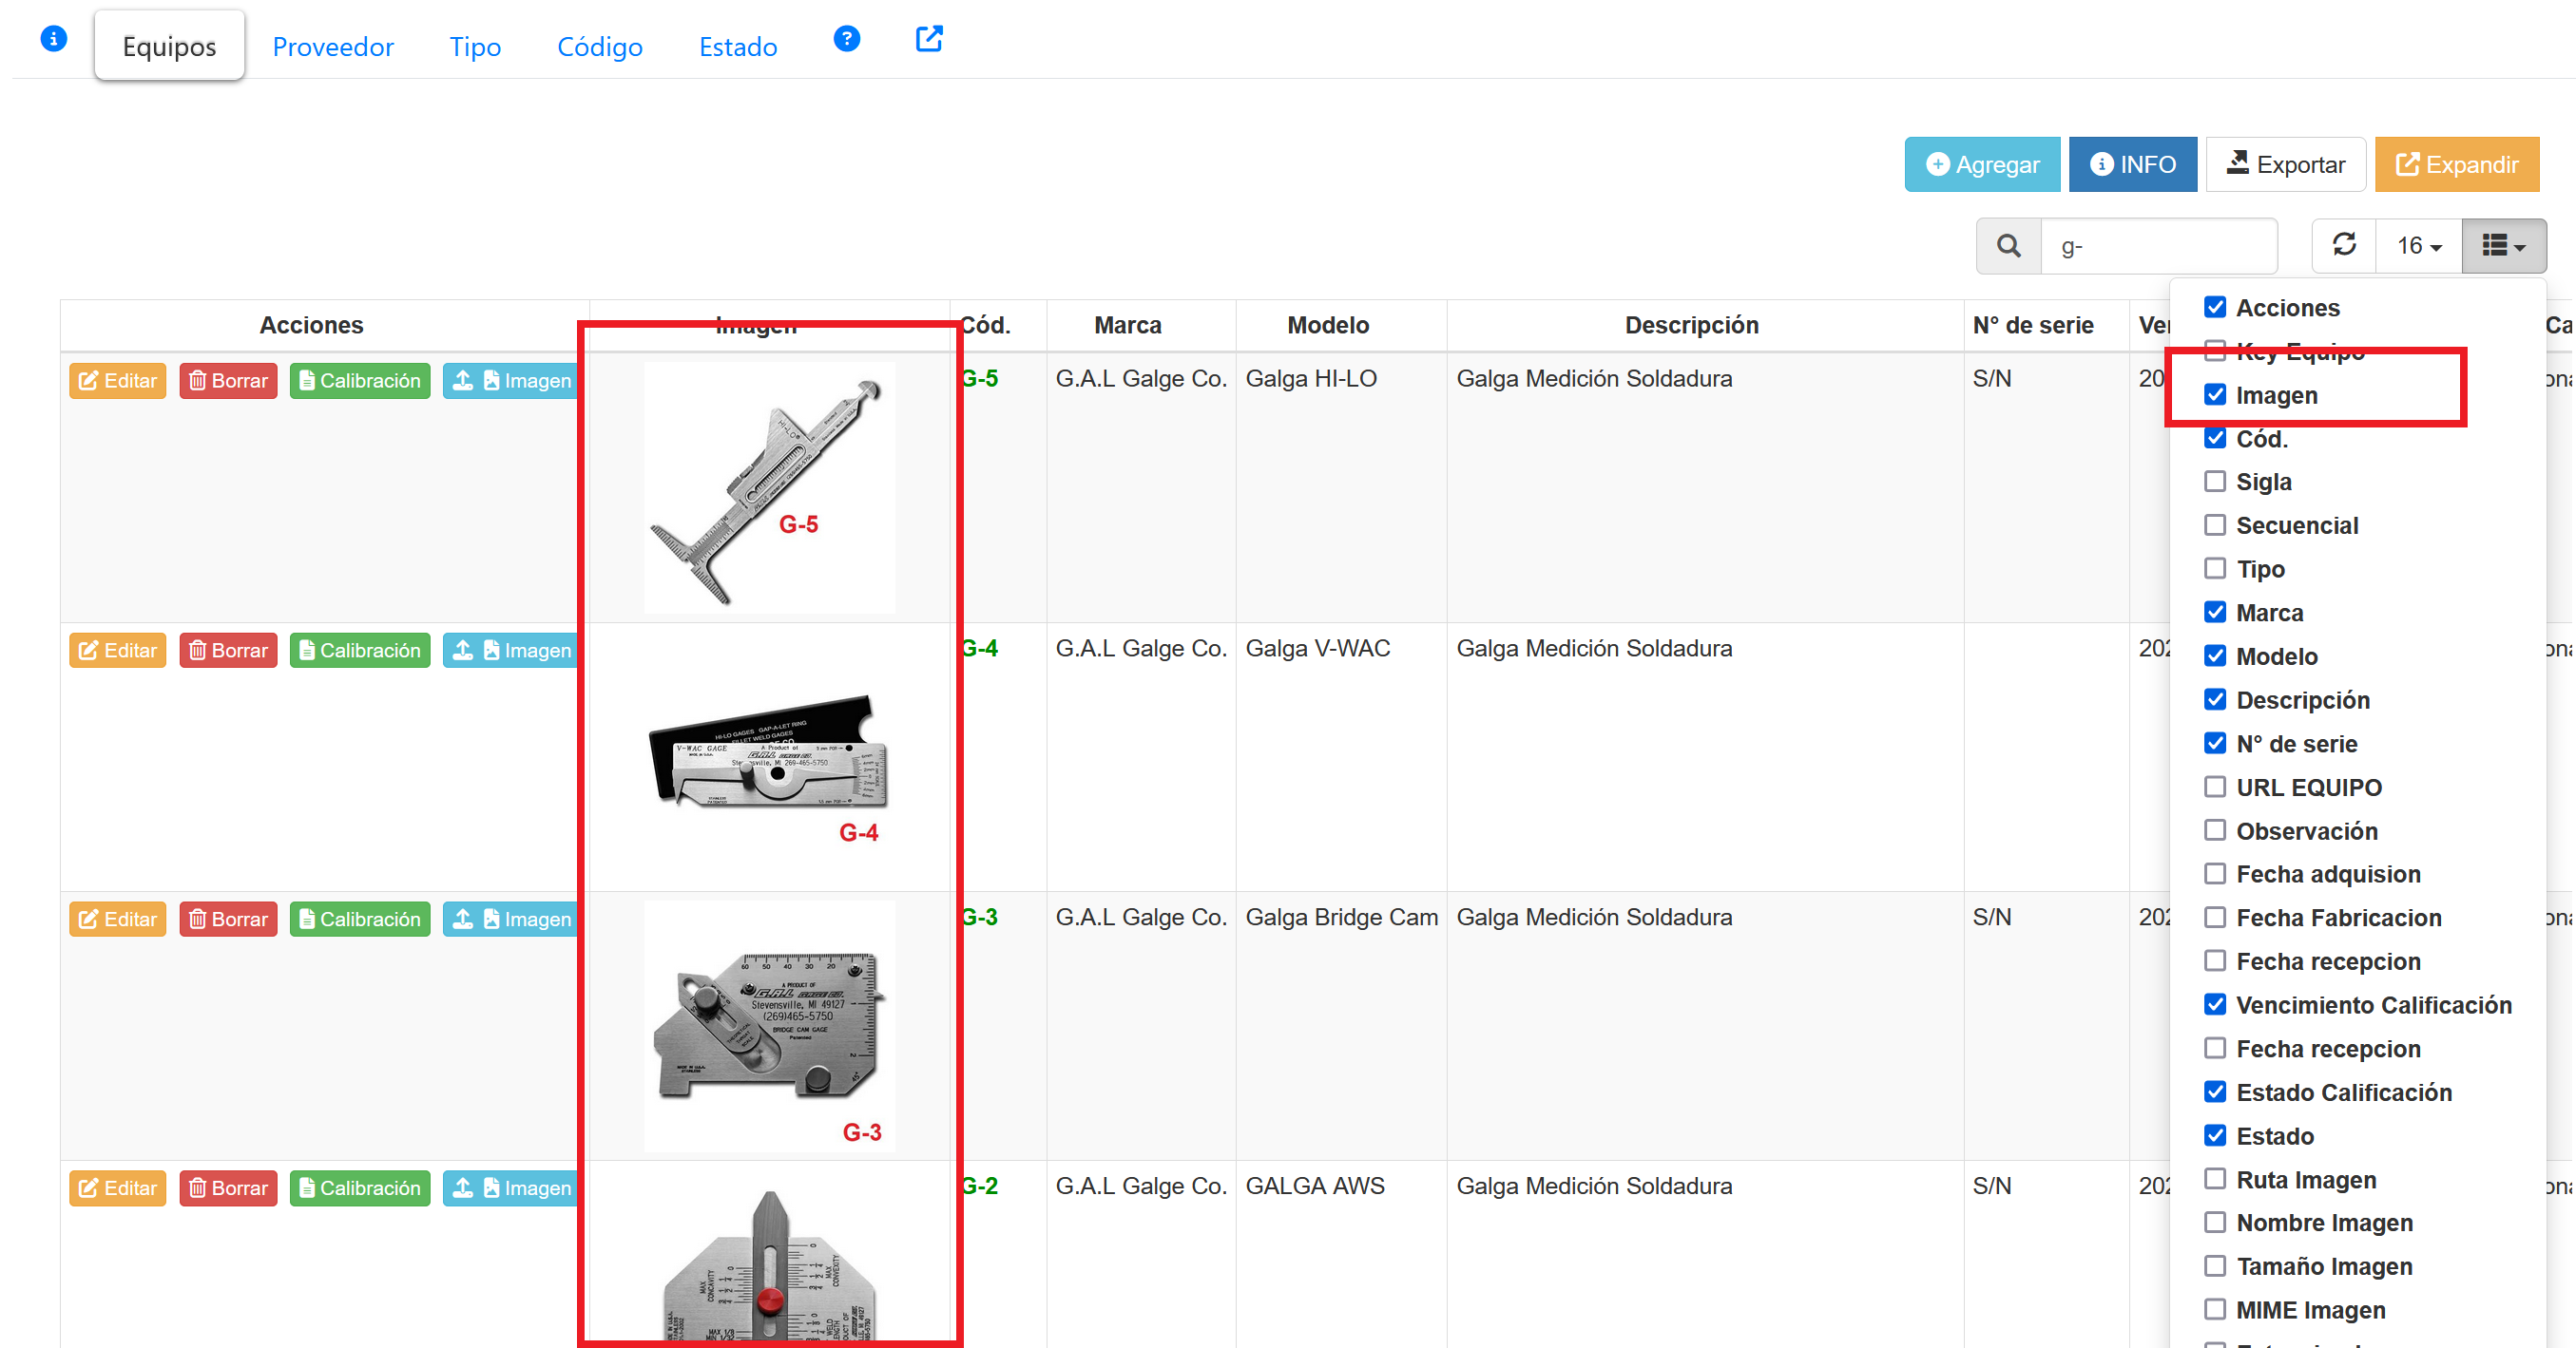
Task: Open the Código tab
Action: pos(599,46)
